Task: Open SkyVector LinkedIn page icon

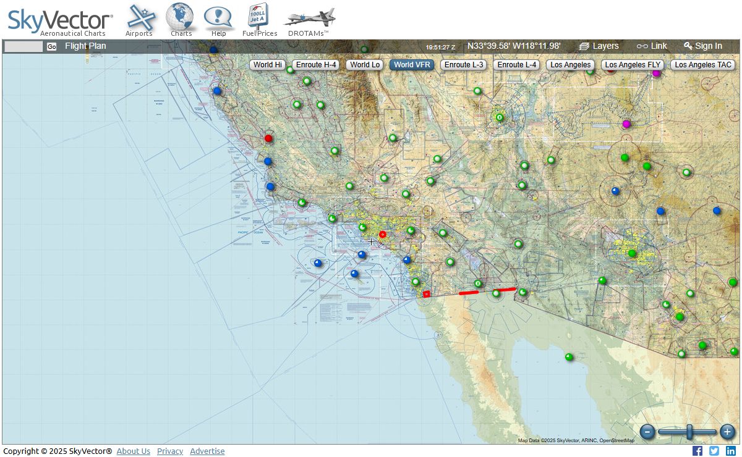Action: (731, 451)
